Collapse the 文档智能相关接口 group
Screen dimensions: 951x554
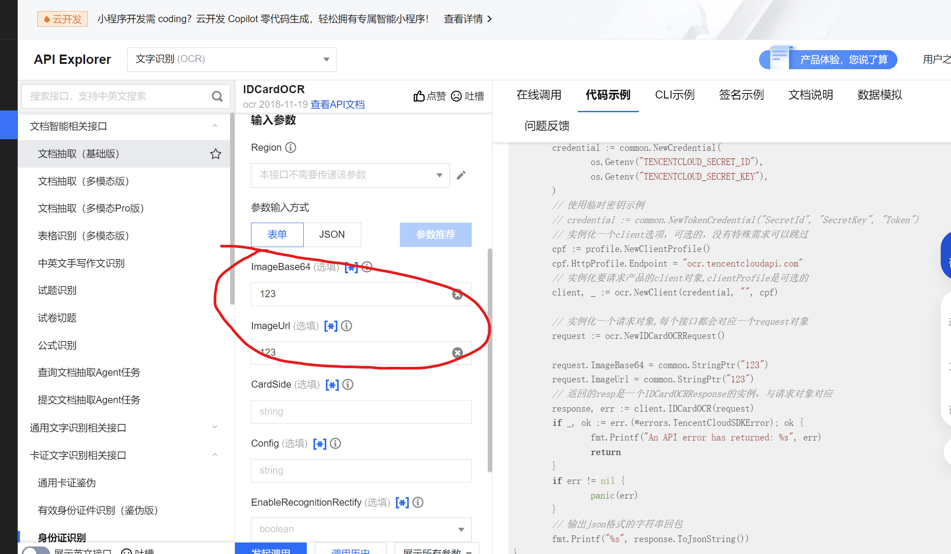click(215, 126)
